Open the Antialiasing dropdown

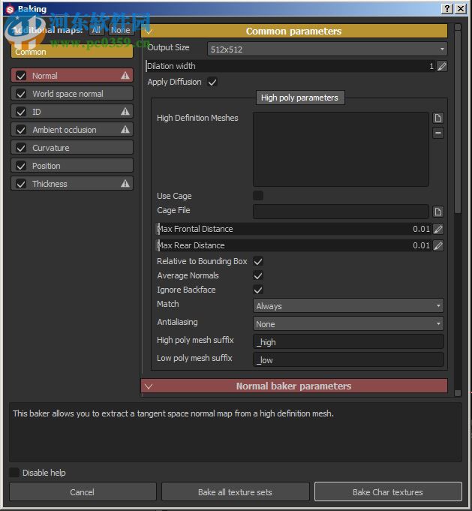pos(348,323)
